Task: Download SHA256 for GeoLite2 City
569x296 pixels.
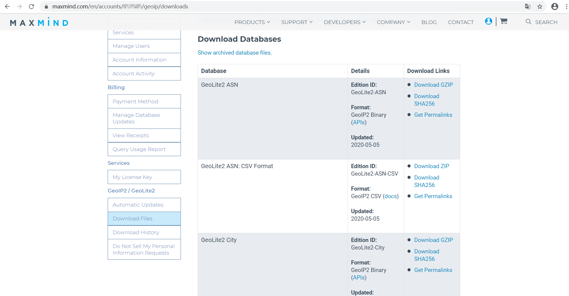Action: 427,255
